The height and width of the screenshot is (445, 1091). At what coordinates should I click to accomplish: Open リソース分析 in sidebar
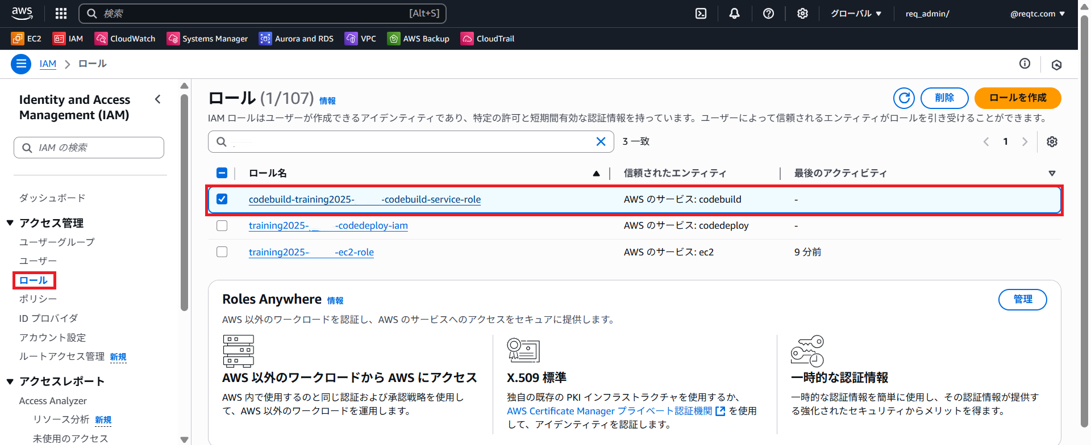[x=61, y=419]
